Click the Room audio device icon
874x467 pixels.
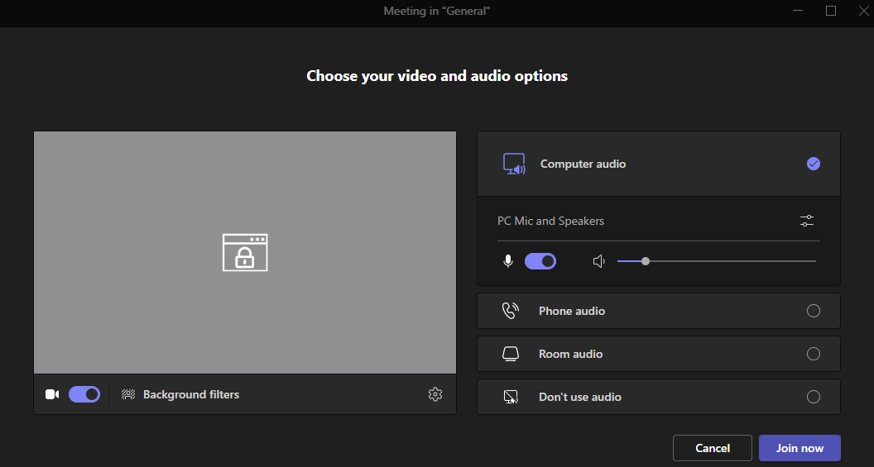pyautogui.click(x=511, y=354)
